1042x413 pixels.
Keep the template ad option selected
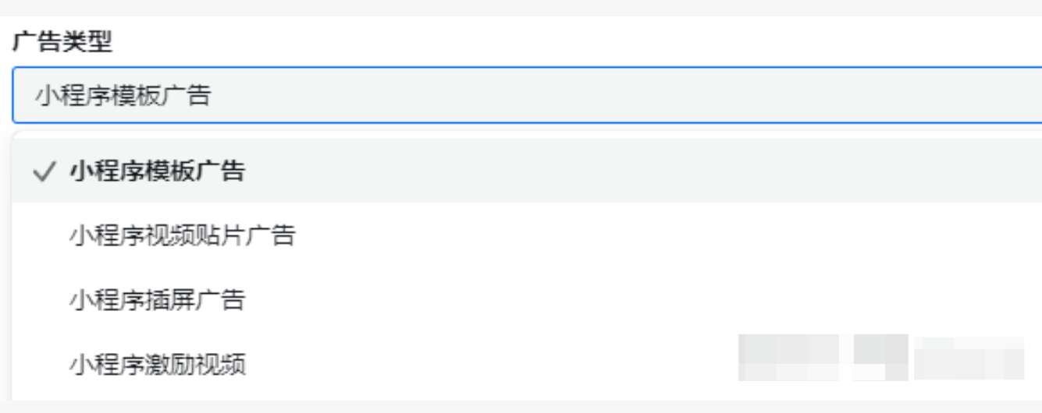tap(157, 171)
